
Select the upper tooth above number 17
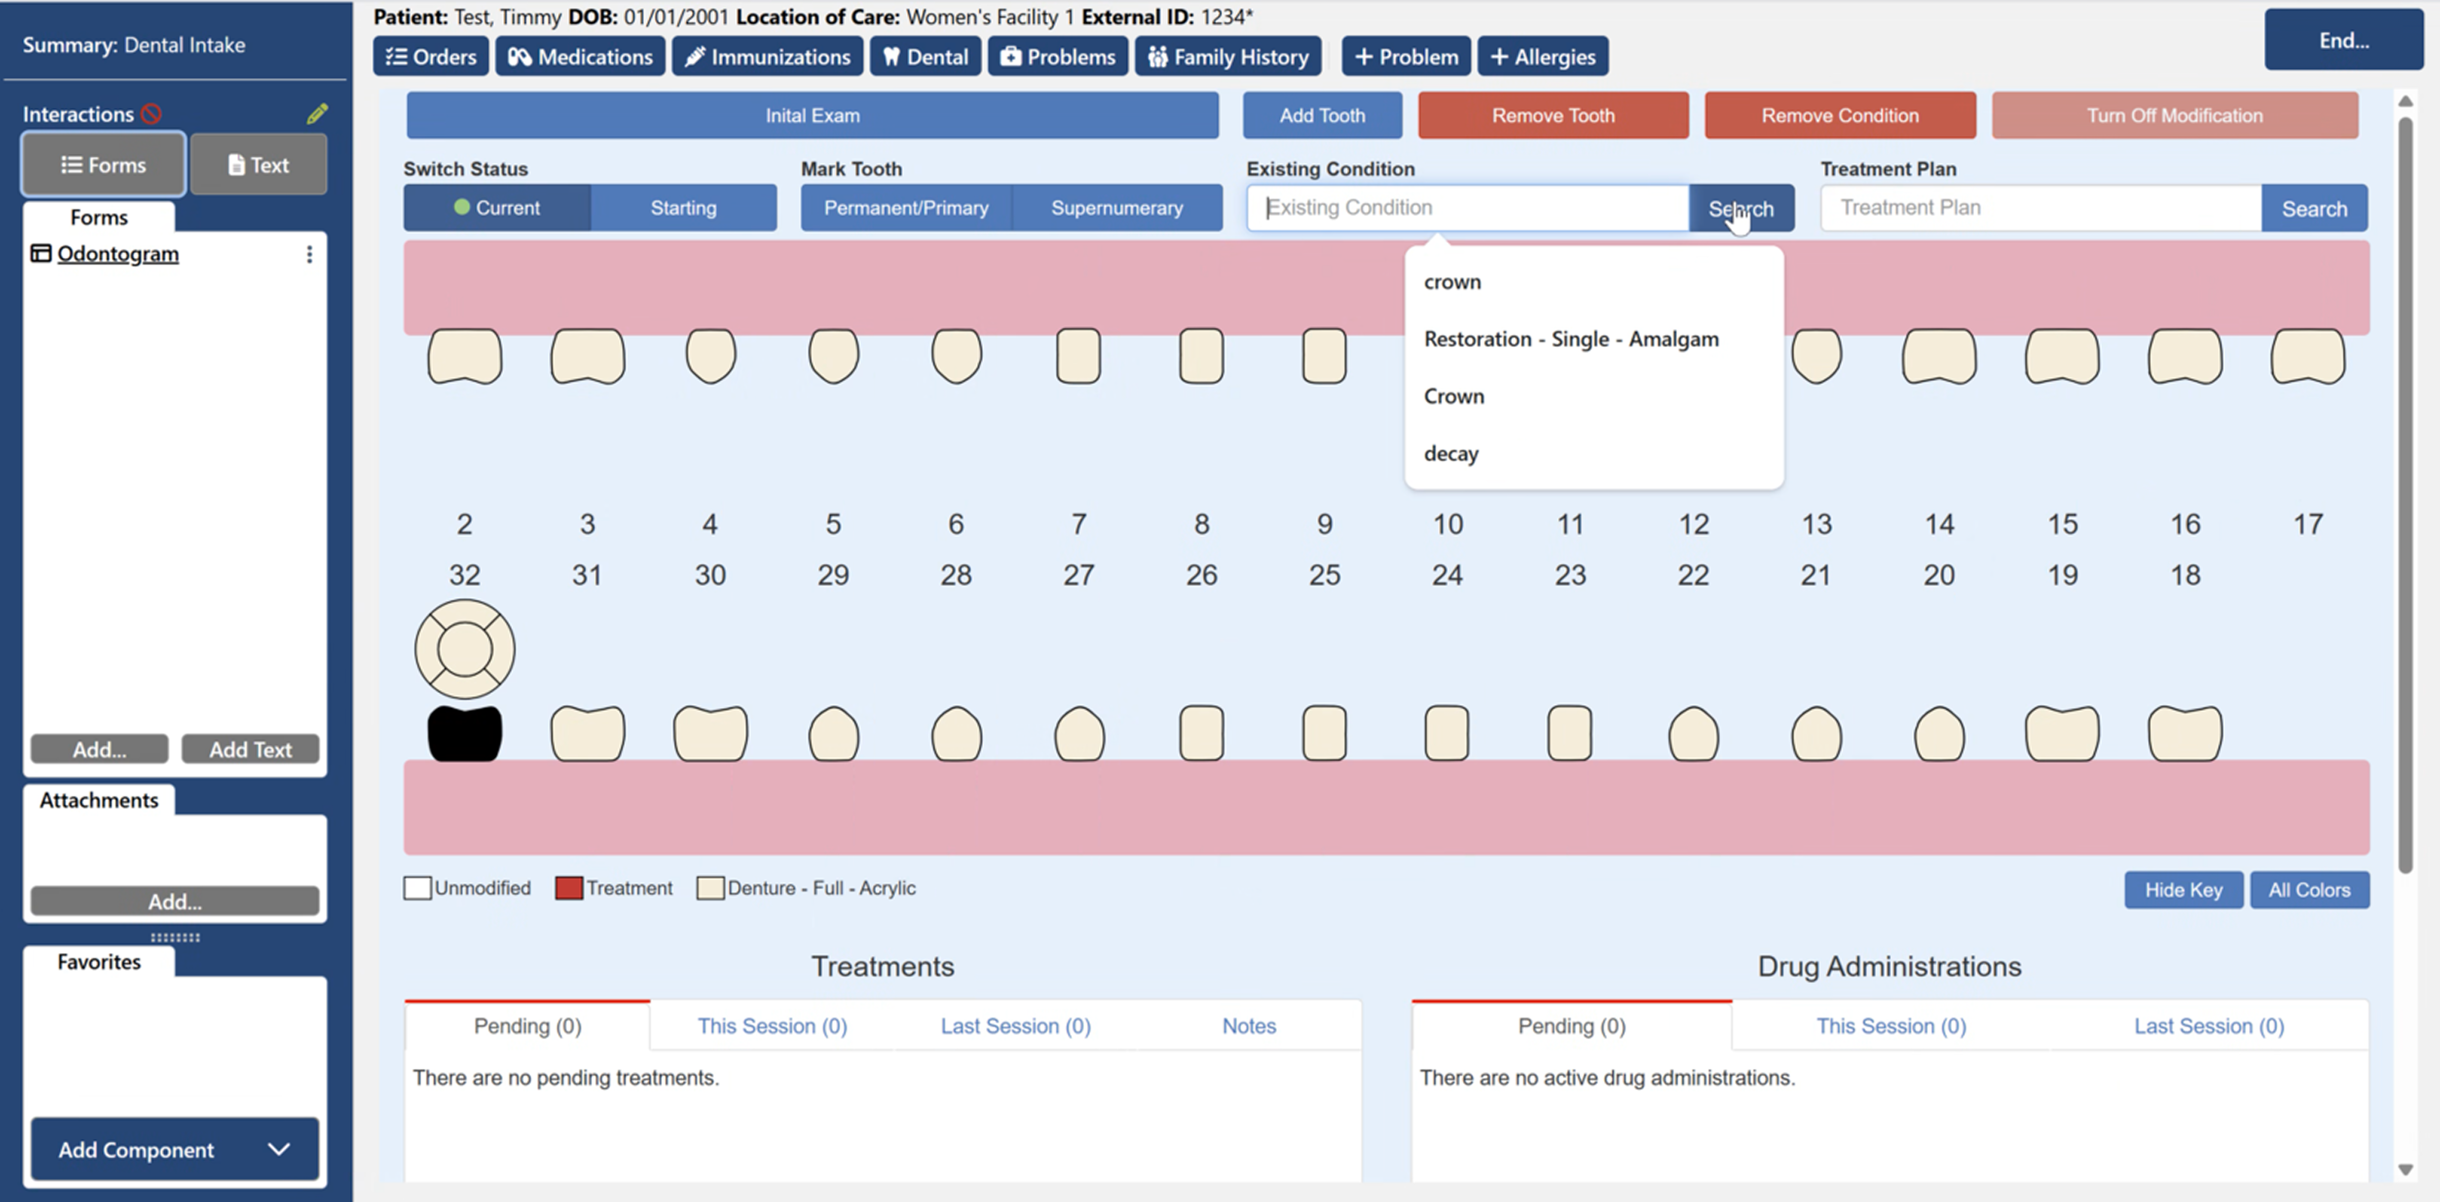2307,356
